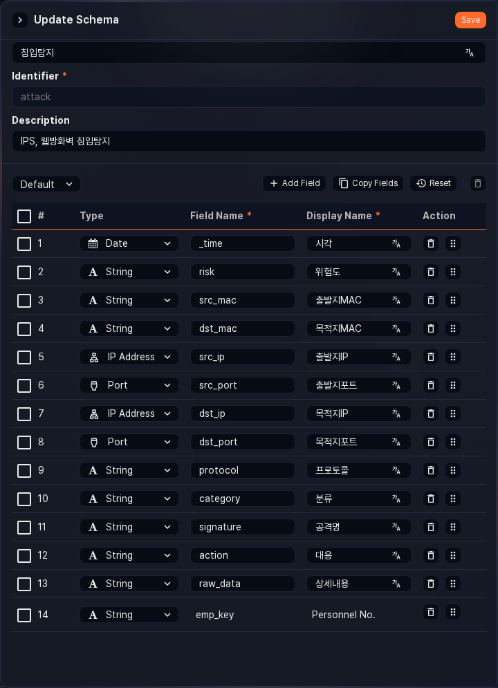Delete the emp_key field row
Viewport: 498px width, 688px height.
(x=430, y=612)
